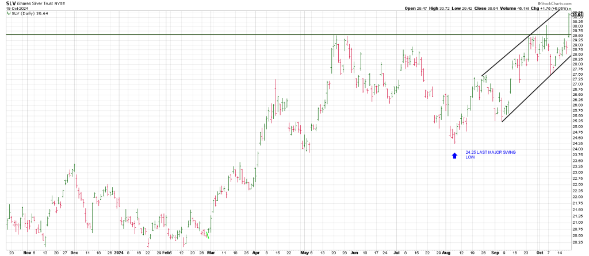Click the SLV (Daily) 30.64 legend label
Screen dimensions: 589x256
(x=27, y=13)
